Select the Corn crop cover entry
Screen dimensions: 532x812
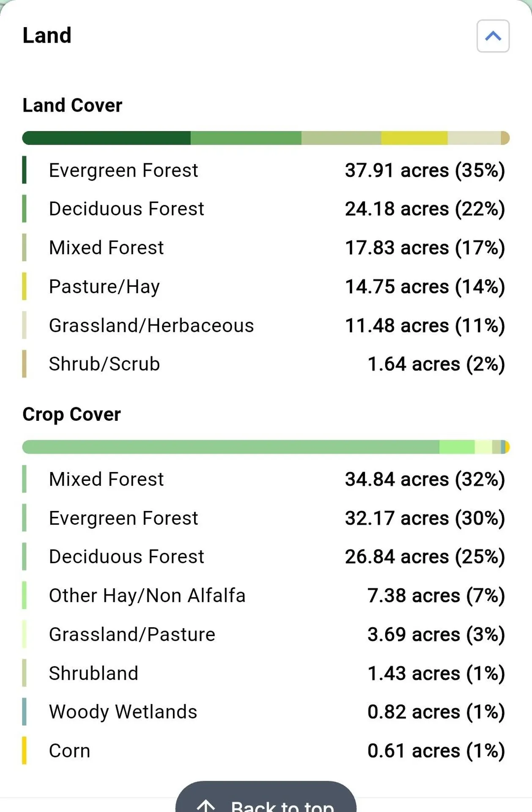266,751
